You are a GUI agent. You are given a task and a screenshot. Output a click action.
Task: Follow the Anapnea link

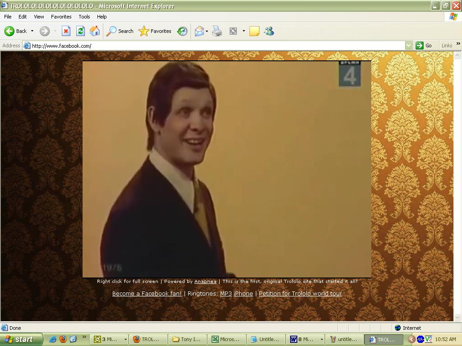(x=205, y=281)
